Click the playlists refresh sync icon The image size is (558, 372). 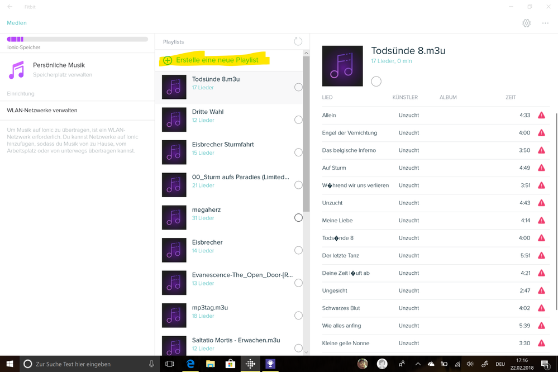[x=298, y=41]
